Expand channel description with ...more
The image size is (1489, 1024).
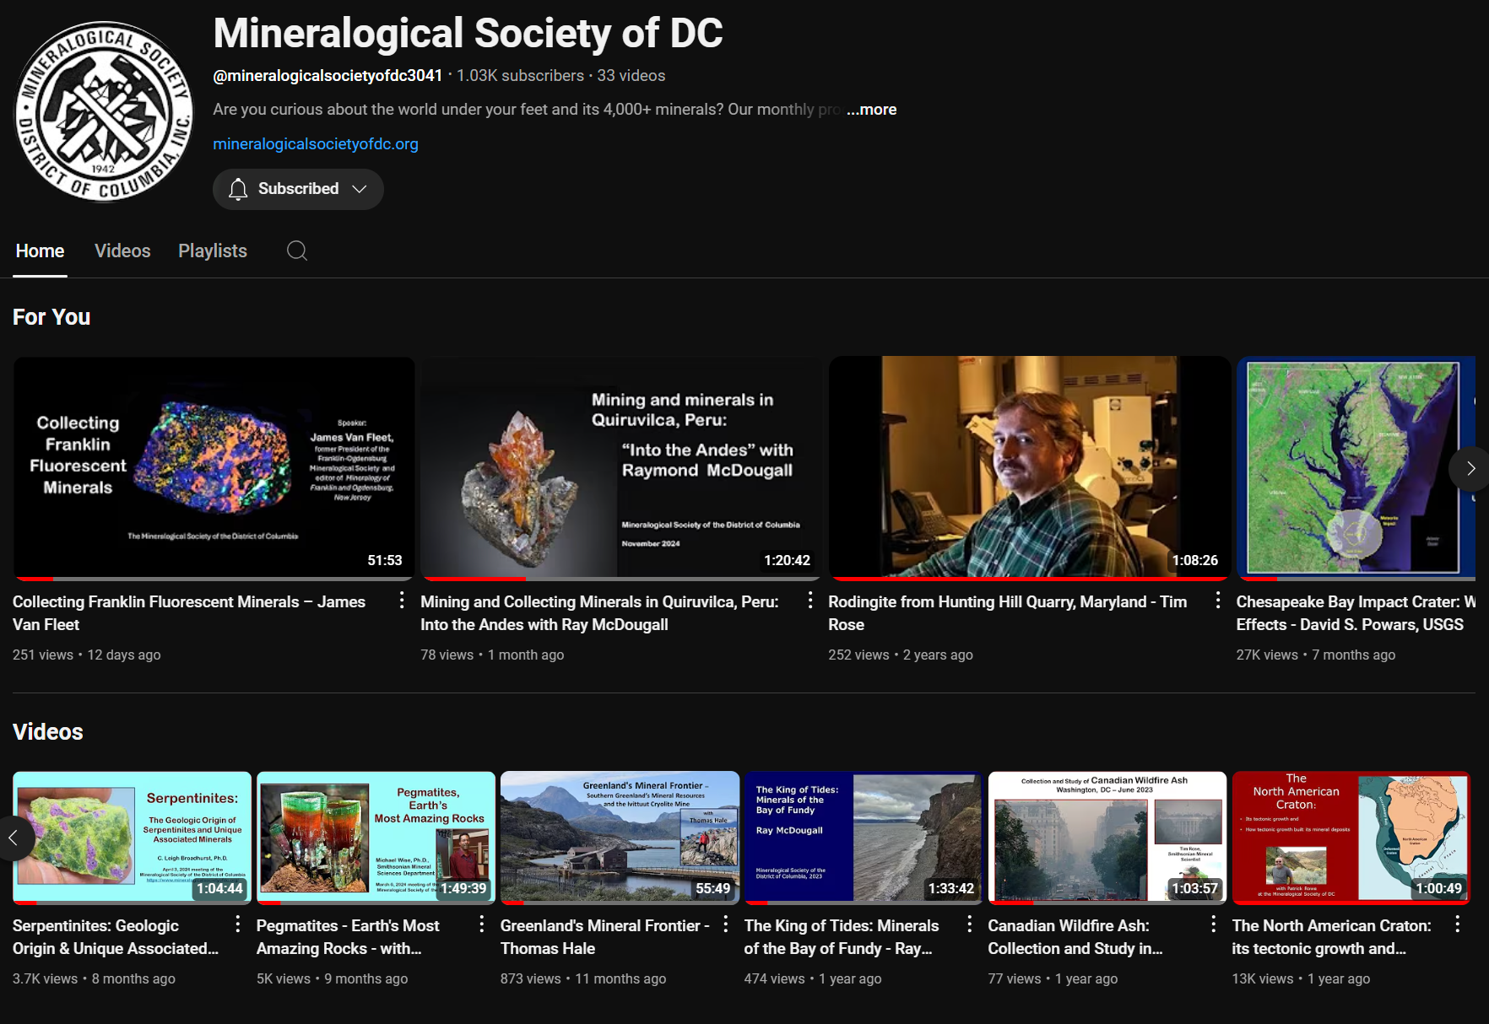coord(872,110)
